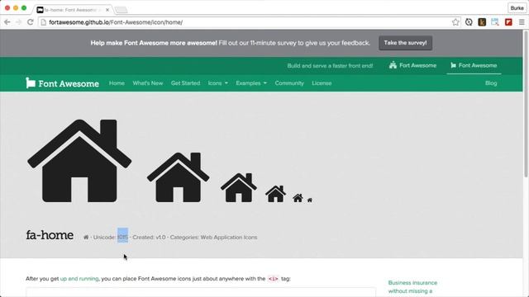Go back using the browser back arrow
The width and height of the screenshot is (529, 297).
[7, 22]
